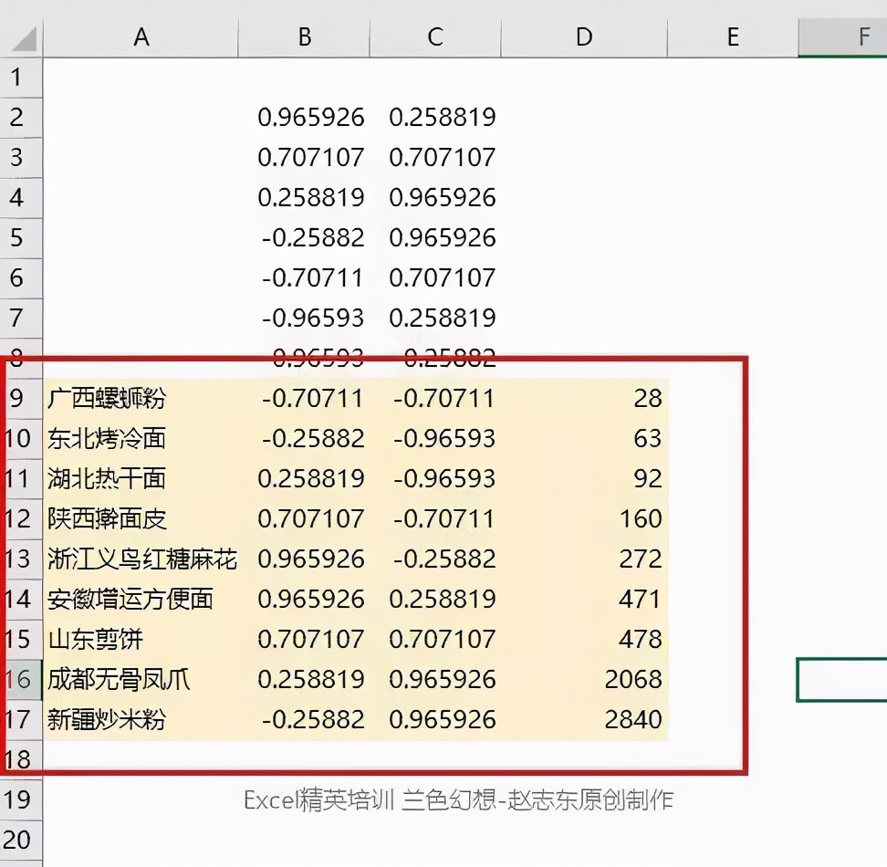Click the select-all corner triangle
The height and width of the screenshot is (867, 887).
(x=22, y=38)
